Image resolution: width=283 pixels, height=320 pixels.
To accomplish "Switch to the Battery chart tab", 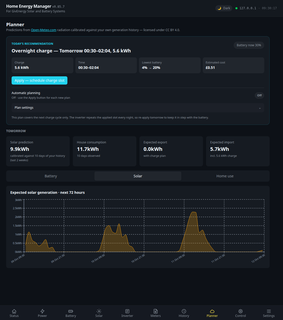I will [51, 176].
